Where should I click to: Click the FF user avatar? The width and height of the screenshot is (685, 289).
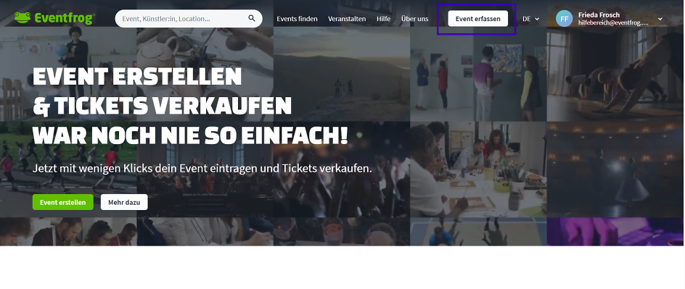564,19
